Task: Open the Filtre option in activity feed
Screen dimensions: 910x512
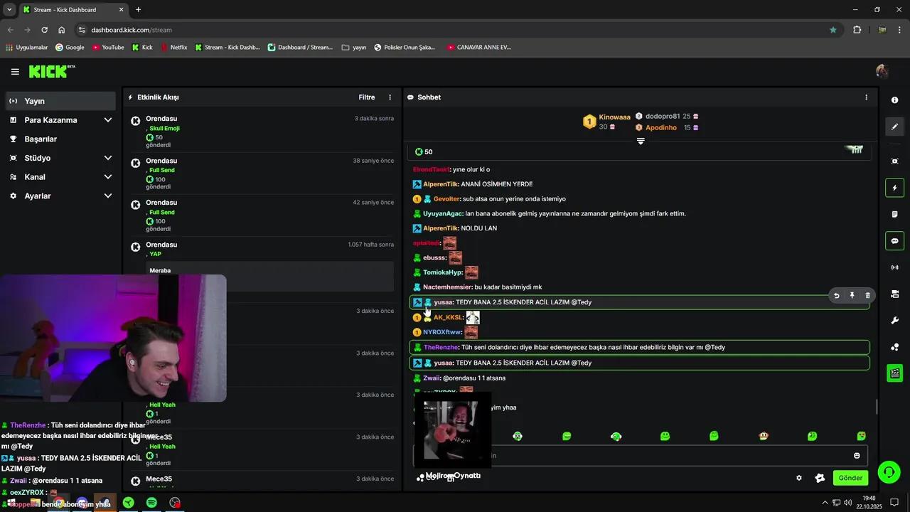Action: (x=366, y=97)
